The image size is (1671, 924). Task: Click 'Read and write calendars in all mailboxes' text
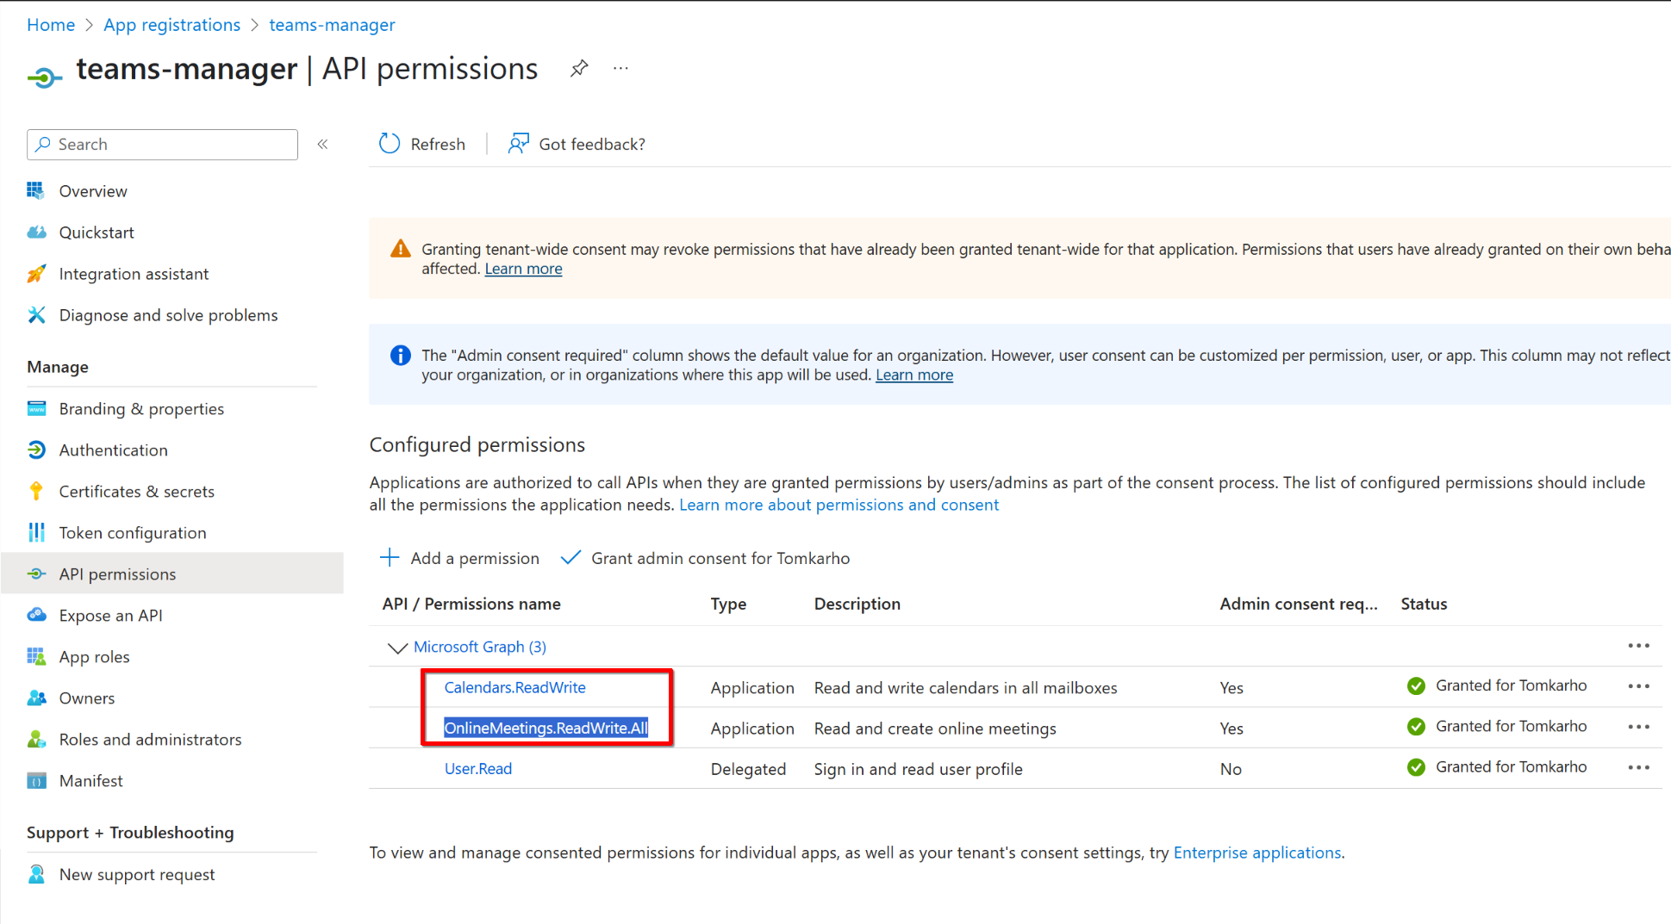965,688
